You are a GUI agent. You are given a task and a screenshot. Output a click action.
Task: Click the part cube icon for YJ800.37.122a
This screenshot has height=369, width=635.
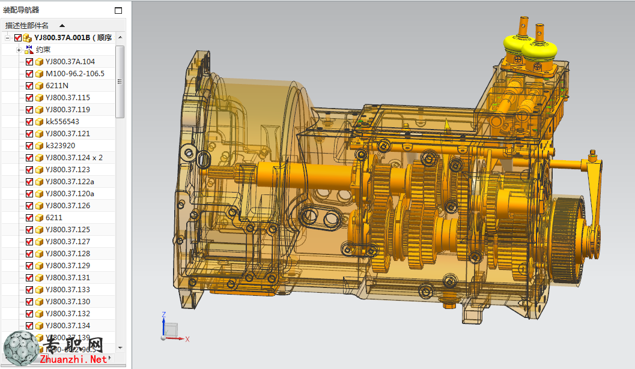coord(39,182)
